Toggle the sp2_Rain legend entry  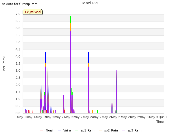(108, 130)
